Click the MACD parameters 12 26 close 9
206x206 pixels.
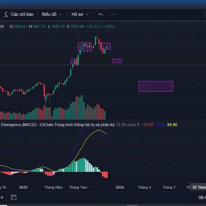[x=127, y=125]
